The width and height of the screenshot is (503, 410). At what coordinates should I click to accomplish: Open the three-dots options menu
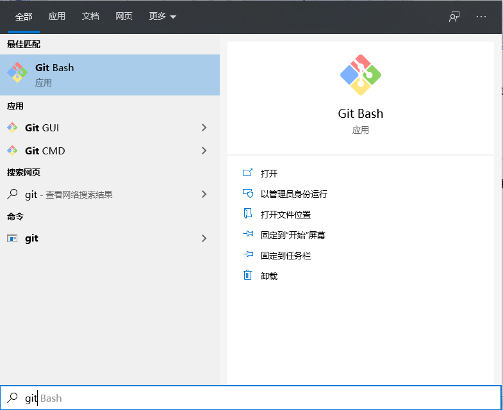pyautogui.click(x=481, y=17)
